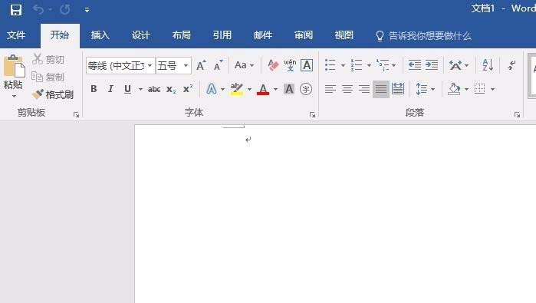Viewport: 536px width, 303px height.
Task: Click the Phonetic Guide (wén) icon
Action: tap(290, 65)
